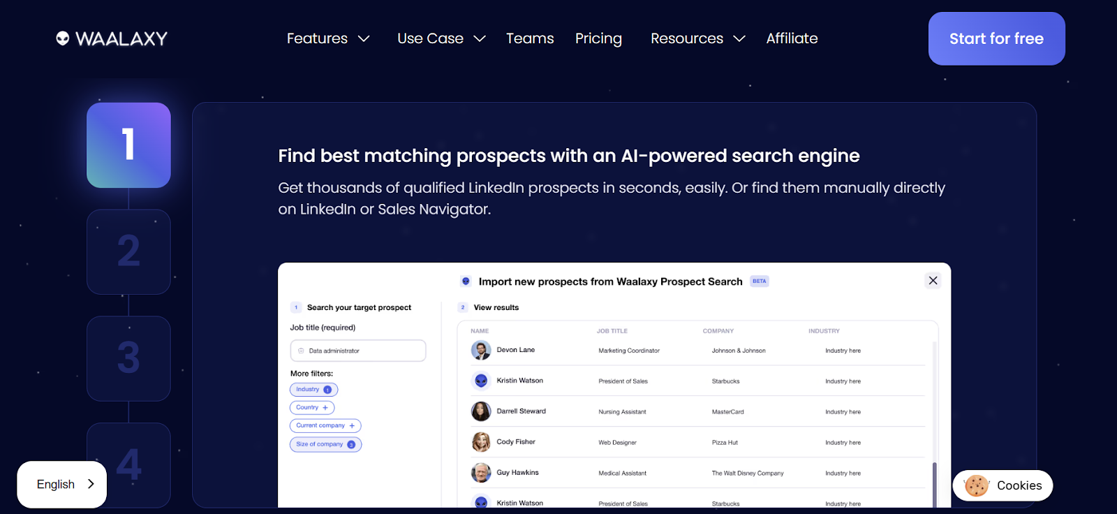Click the Waalaxy alien logo

[112, 38]
